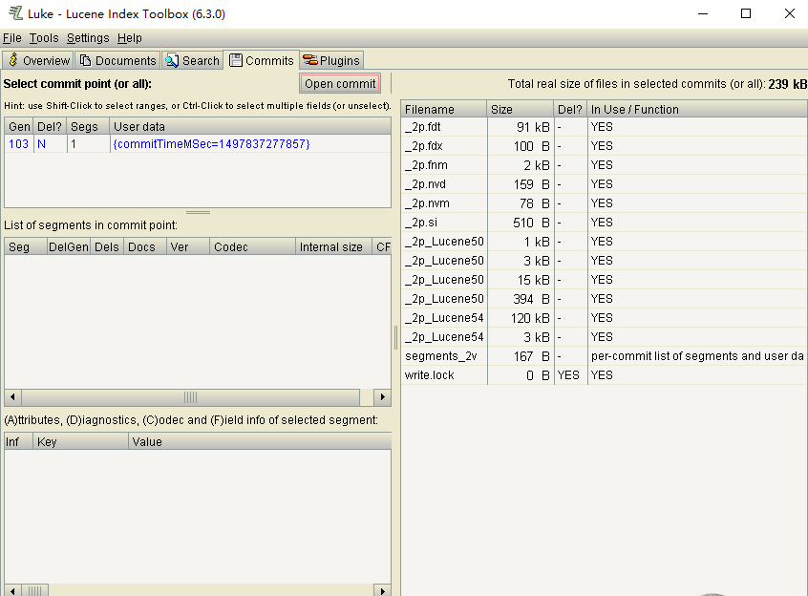The width and height of the screenshot is (808, 596).
Task: Open the Help menu
Action: [129, 38]
